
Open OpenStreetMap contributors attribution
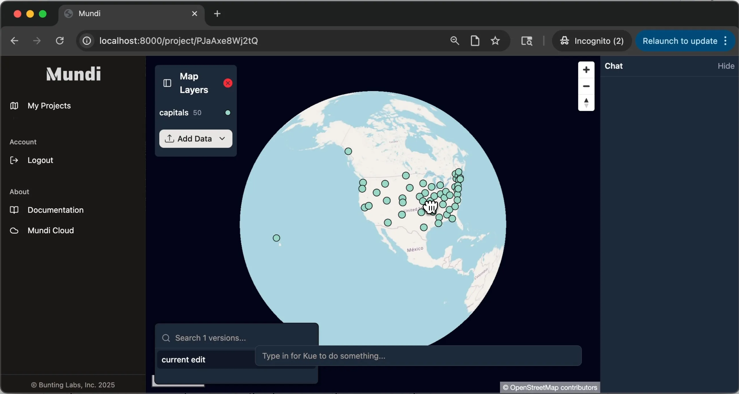coord(550,387)
